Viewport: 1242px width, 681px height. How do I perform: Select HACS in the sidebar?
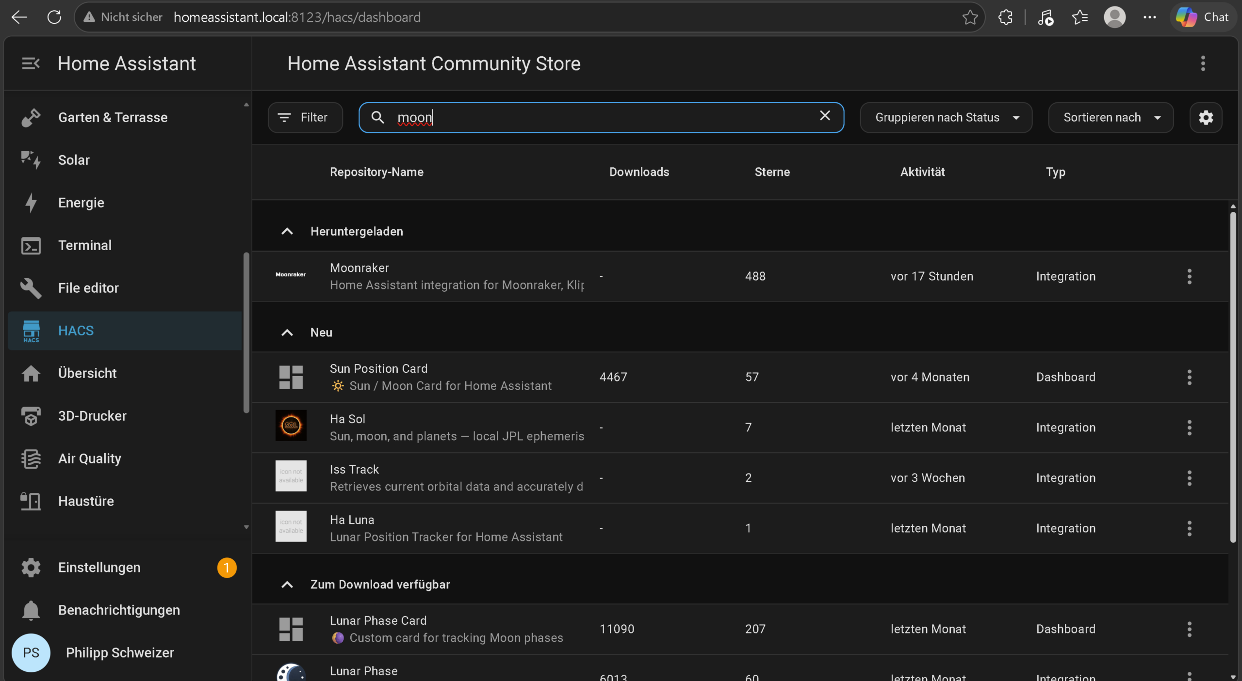[x=125, y=331]
